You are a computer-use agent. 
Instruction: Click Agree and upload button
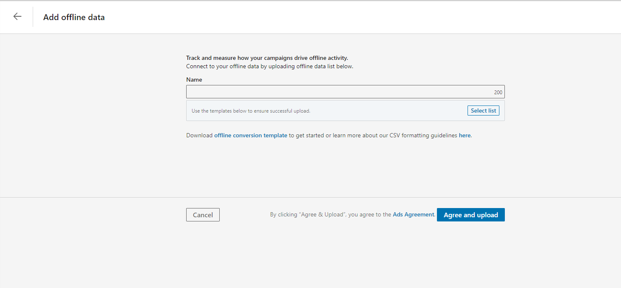[x=470, y=215]
